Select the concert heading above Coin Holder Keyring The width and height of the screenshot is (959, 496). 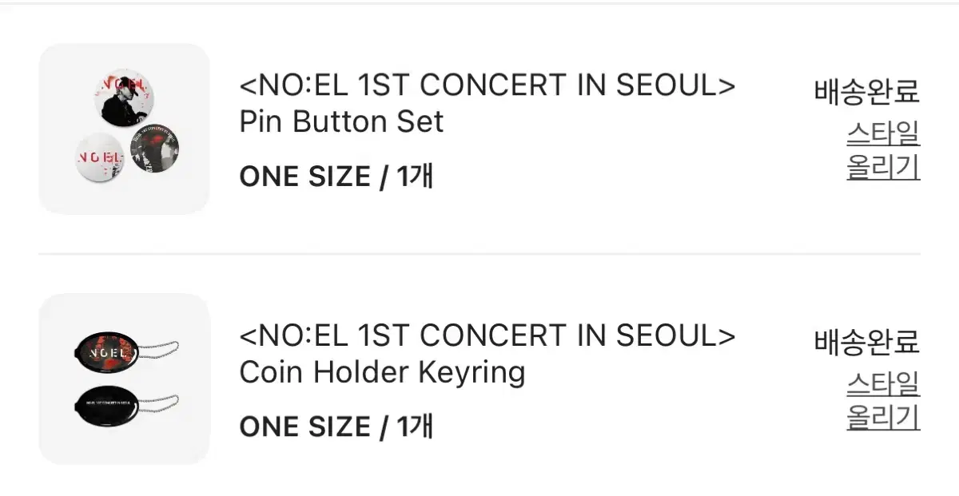click(487, 336)
